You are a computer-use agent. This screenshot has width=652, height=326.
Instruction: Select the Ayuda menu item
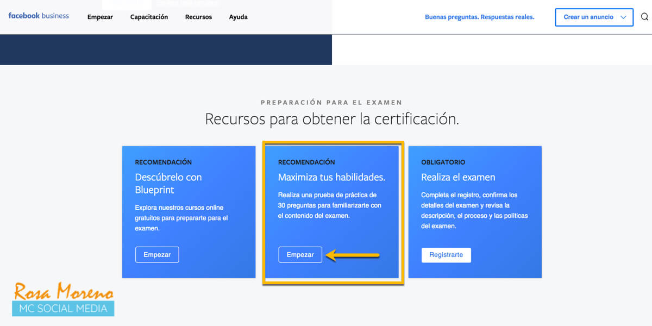[238, 17]
